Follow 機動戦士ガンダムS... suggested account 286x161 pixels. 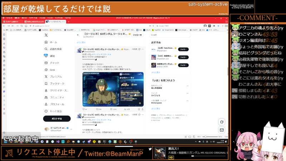point(183,65)
